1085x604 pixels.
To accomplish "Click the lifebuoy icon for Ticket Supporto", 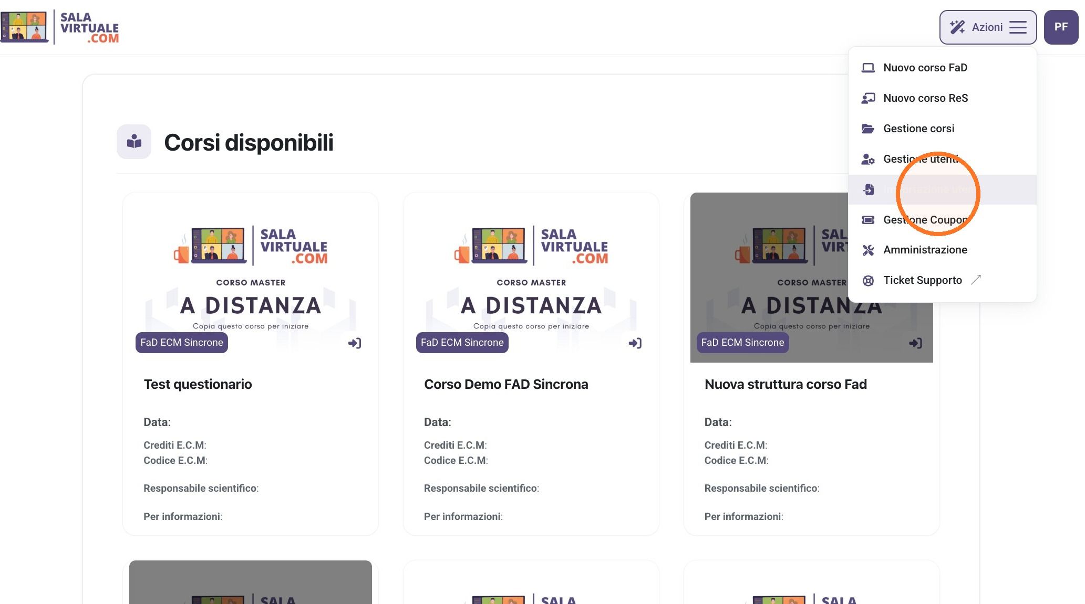I will click(868, 281).
